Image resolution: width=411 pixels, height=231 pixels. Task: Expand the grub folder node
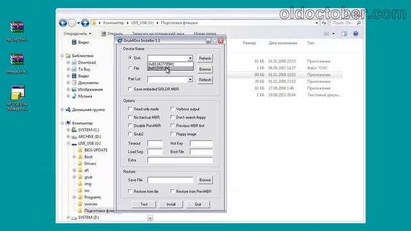tap(74, 177)
